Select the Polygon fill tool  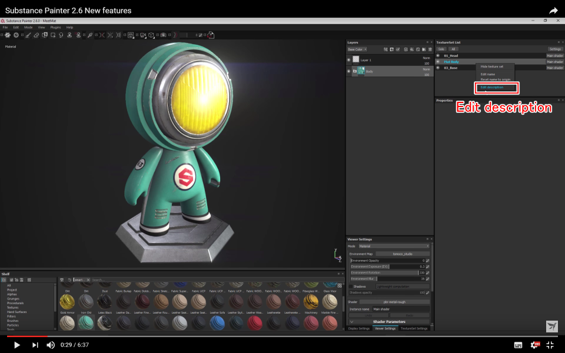(x=53, y=35)
